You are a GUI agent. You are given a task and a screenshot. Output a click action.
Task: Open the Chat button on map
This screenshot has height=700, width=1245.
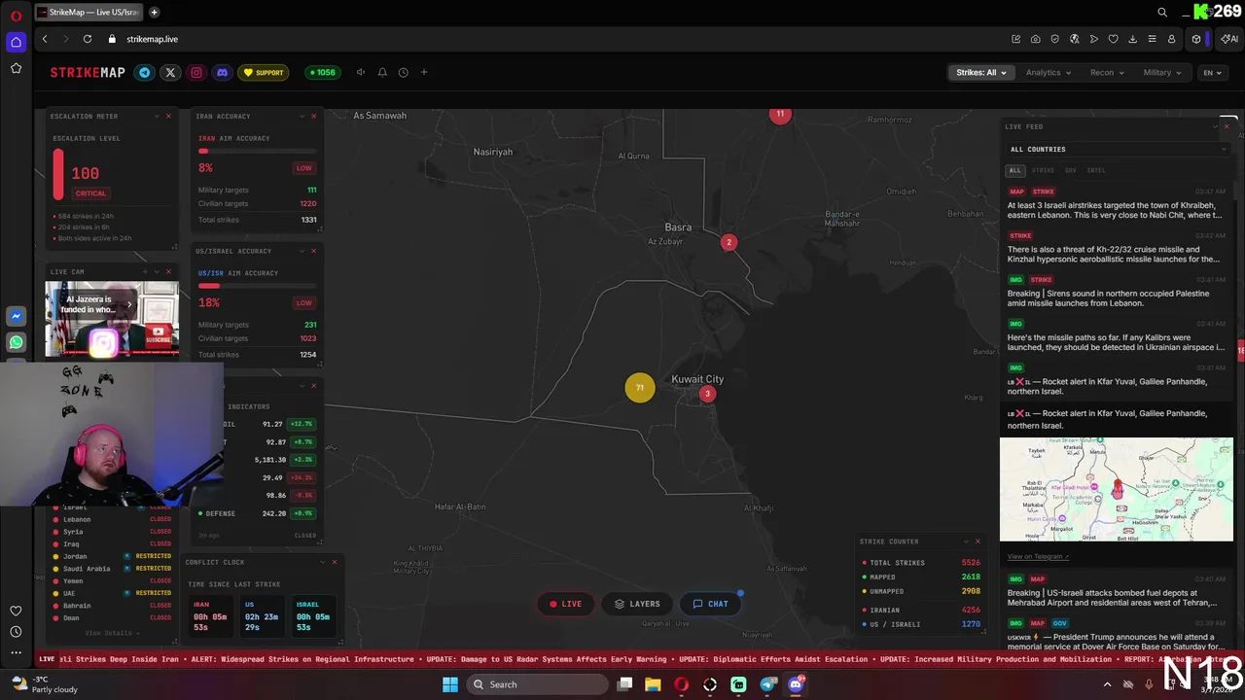[x=710, y=604]
